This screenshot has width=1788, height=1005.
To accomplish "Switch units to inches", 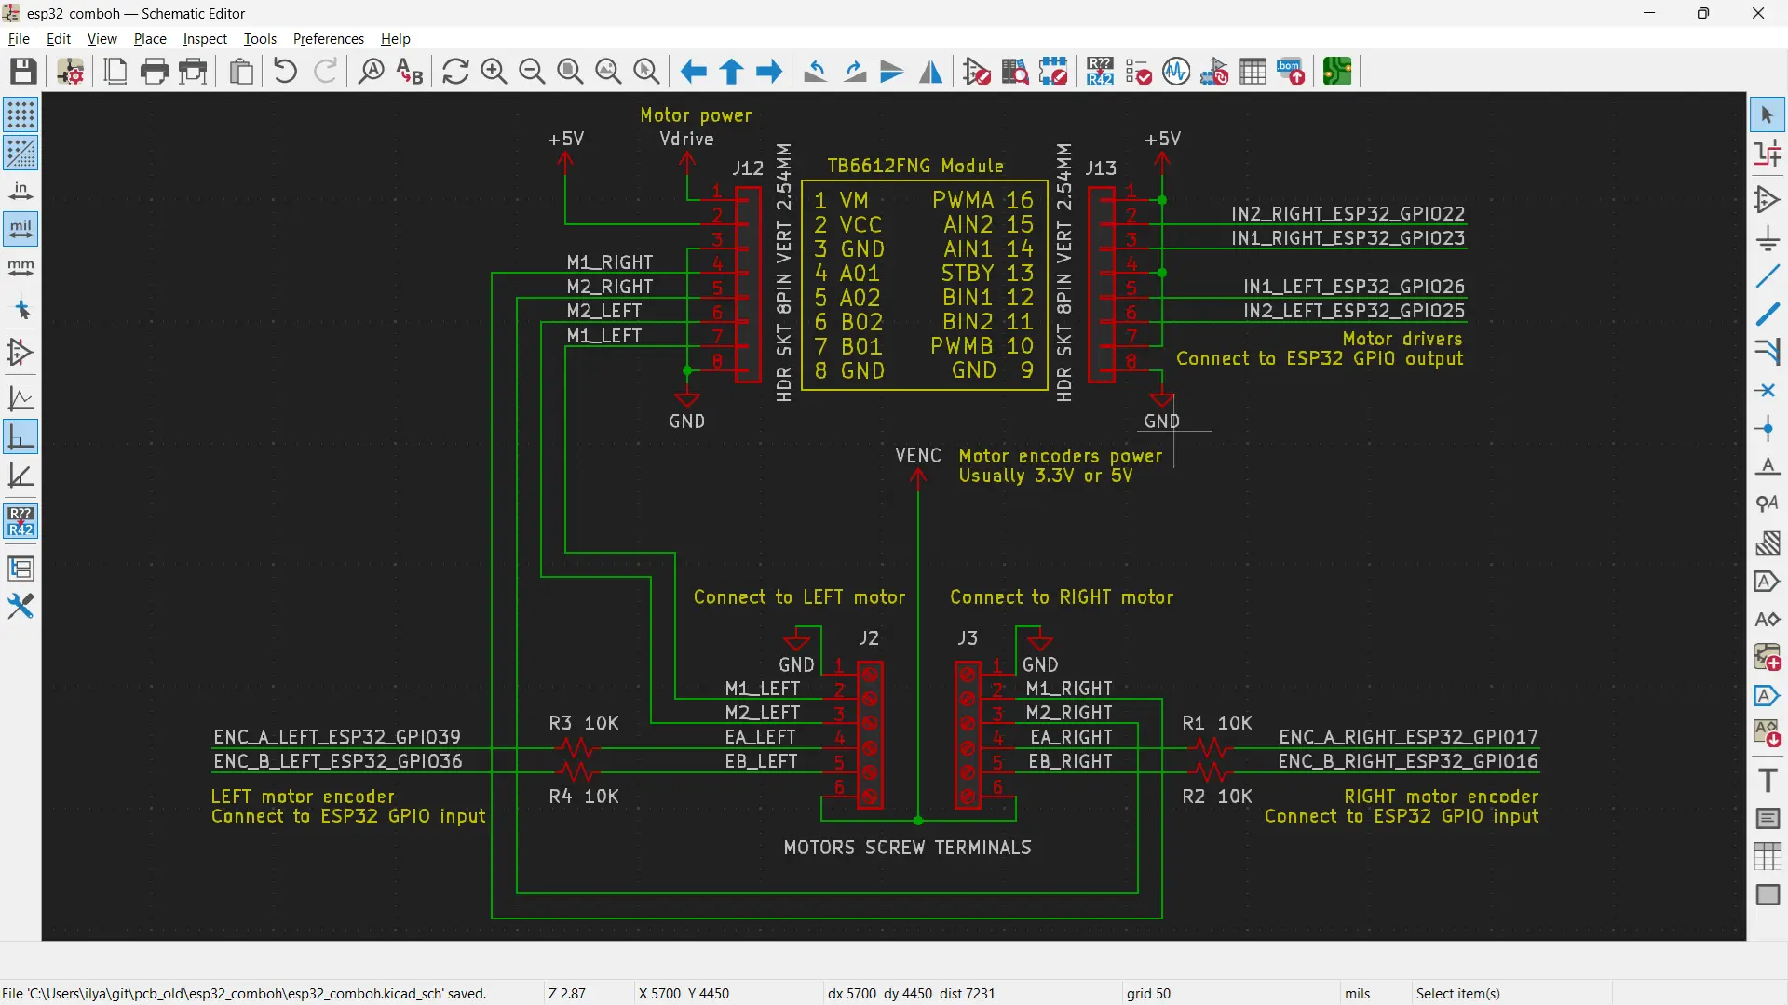I will pyautogui.click(x=20, y=192).
